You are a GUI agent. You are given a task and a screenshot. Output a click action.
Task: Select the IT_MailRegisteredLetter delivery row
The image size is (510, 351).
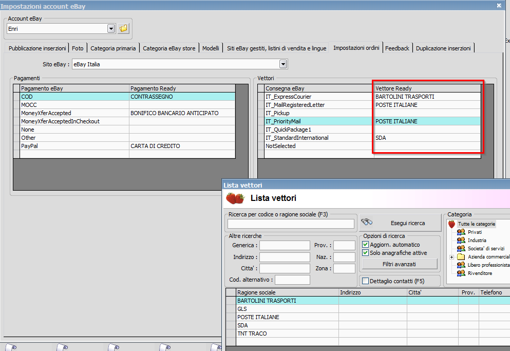click(369, 105)
